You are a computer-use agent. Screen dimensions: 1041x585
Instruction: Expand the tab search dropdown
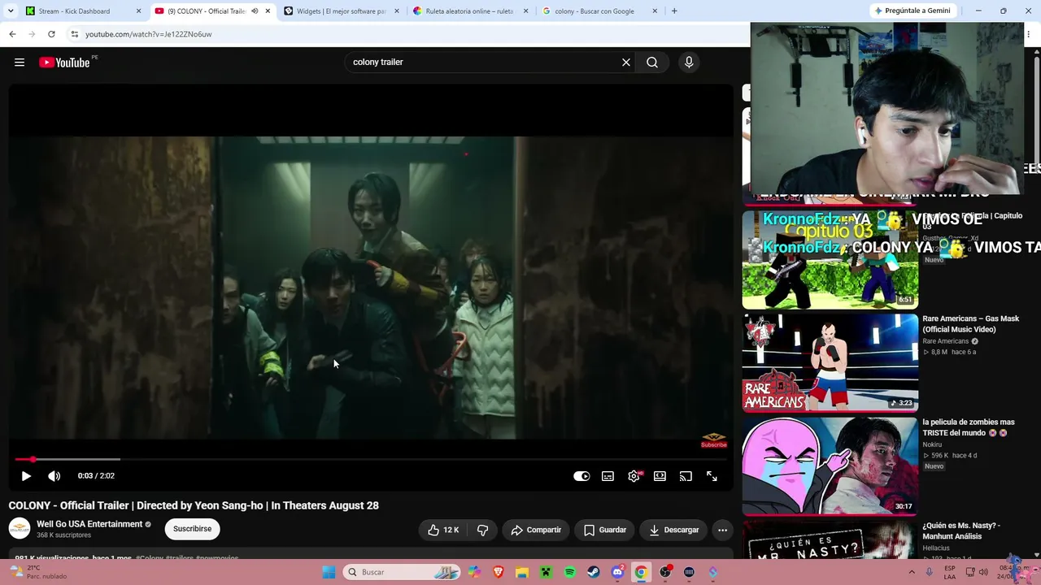[x=10, y=11]
